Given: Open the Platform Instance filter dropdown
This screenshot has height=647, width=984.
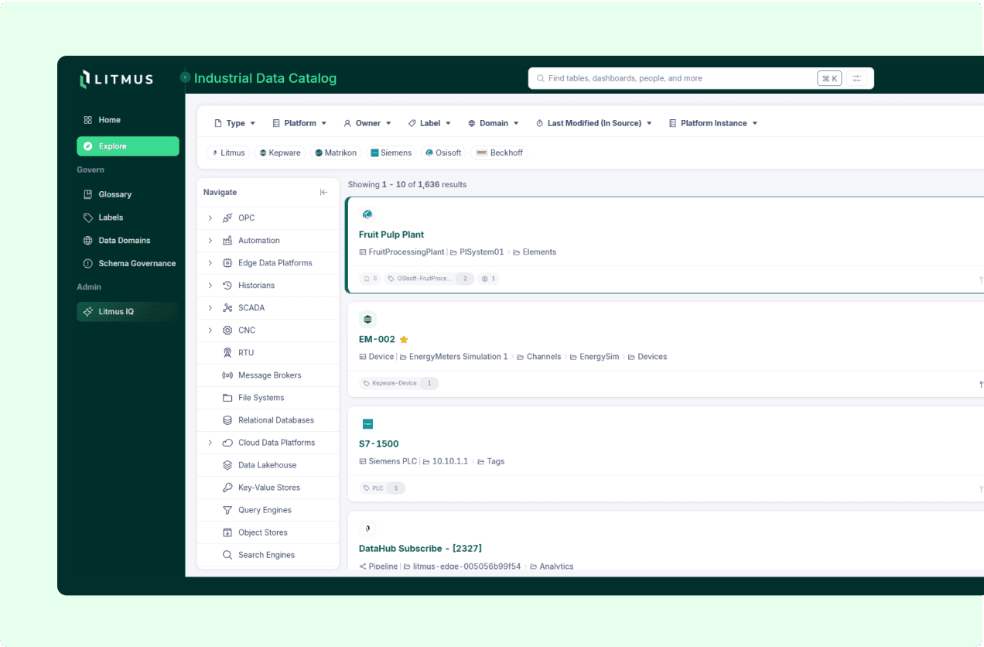Looking at the screenshot, I should pyautogui.click(x=713, y=123).
